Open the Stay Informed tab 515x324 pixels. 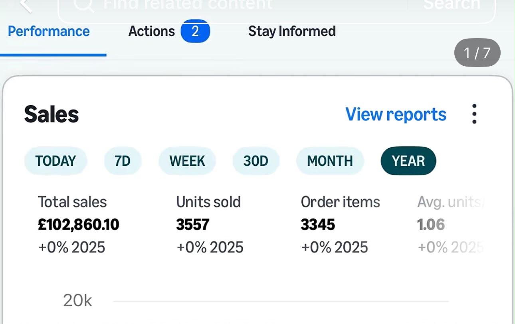pyautogui.click(x=292, y=31)
